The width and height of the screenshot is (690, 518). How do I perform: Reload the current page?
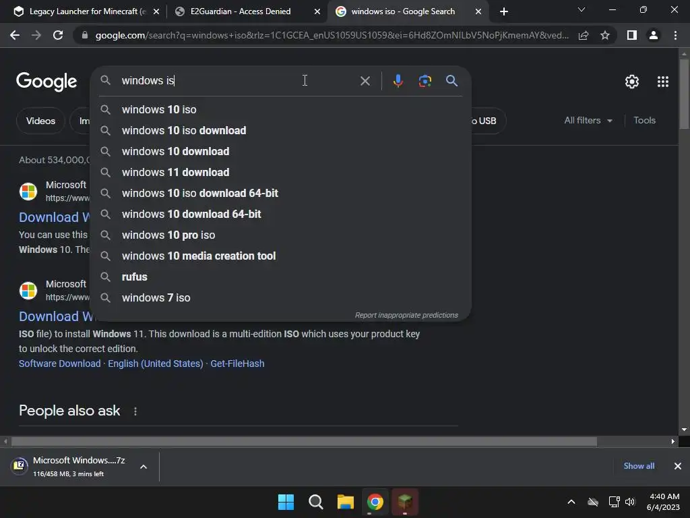[58, 35]
